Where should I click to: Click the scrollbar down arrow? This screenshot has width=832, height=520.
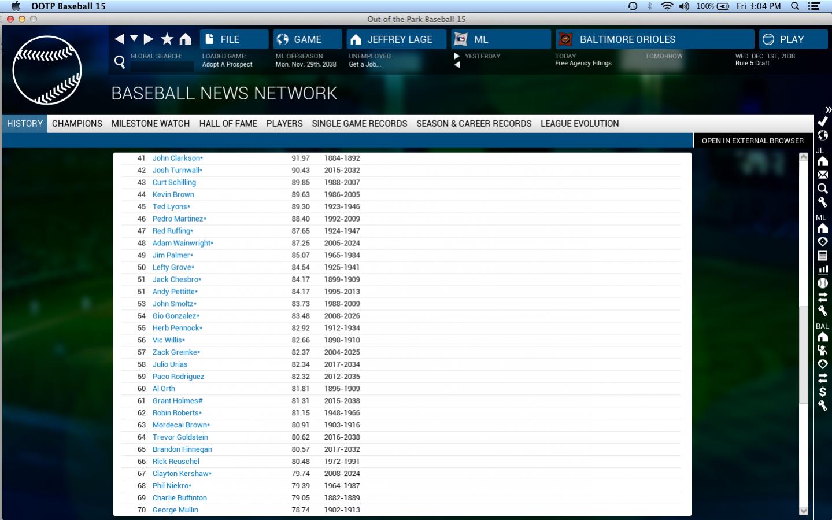coord(803,511)
